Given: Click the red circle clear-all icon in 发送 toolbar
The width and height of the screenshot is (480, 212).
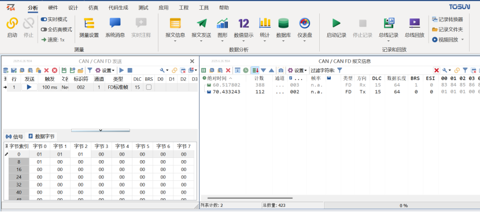Looking at the screenshot, I should tap(54, 70).
